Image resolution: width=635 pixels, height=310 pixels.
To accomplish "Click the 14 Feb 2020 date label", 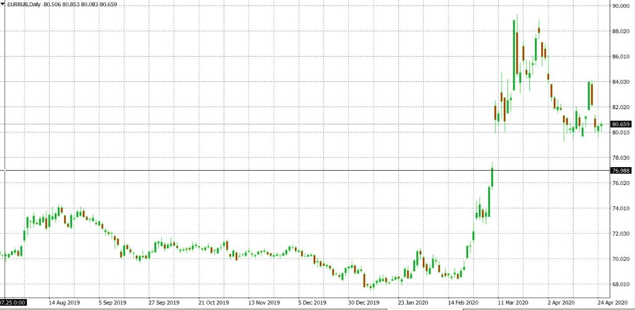I will pos(463,302).
